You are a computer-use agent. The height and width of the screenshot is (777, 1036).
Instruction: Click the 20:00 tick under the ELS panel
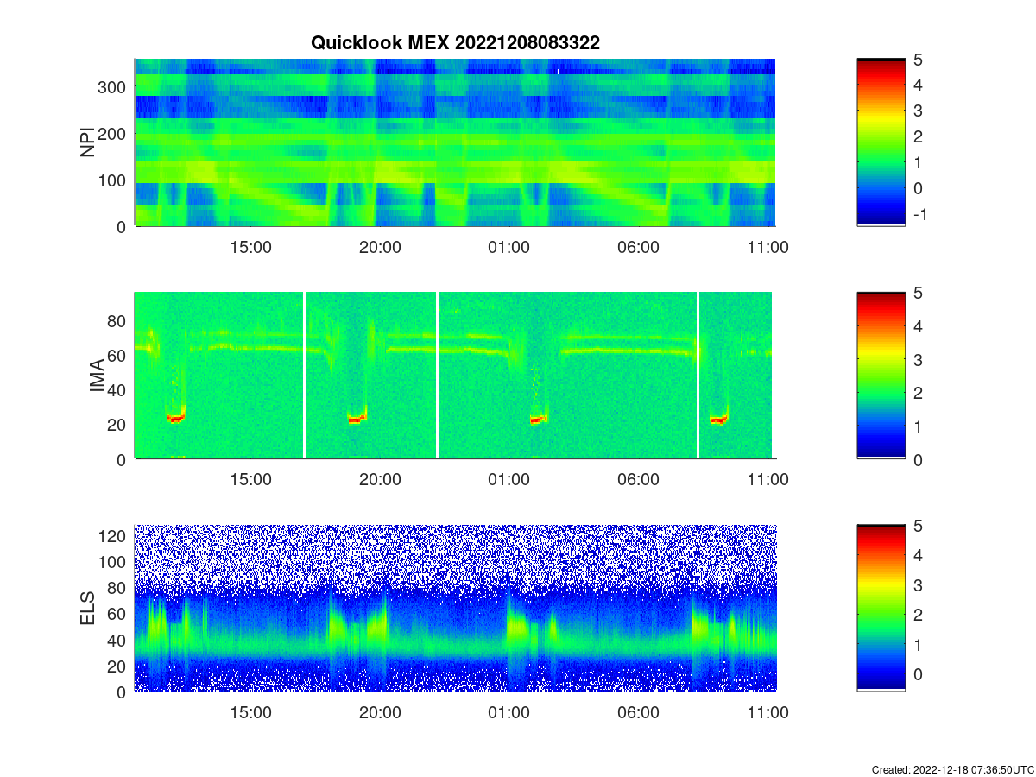(380, 713)
